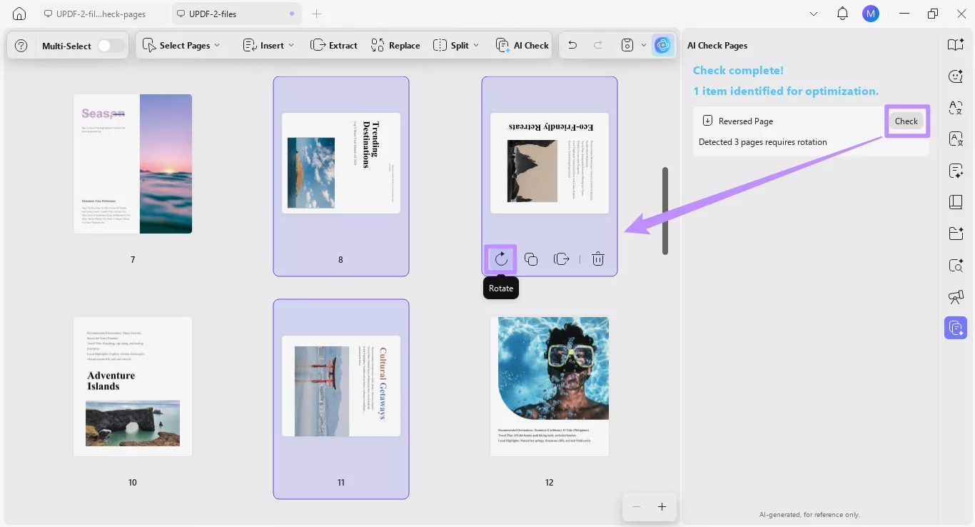Open the Split dropdown
The height and width of the screenshot is (527, 975).
[456, 45]
